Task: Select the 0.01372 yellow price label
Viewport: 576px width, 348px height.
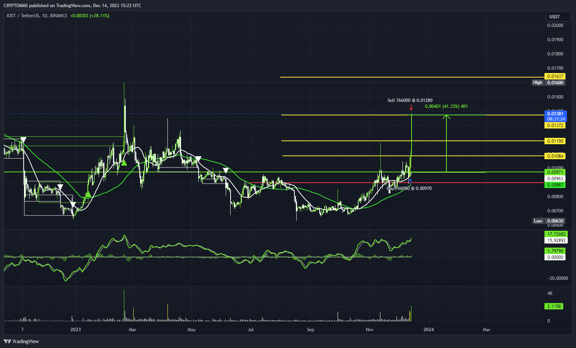Action: [555, 125]
